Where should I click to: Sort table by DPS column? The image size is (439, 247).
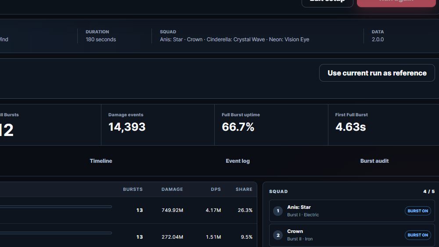point(216,190)
